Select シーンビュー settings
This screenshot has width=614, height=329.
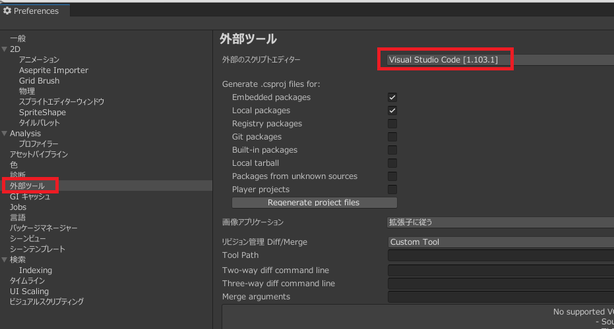click(x=28, y=239)
